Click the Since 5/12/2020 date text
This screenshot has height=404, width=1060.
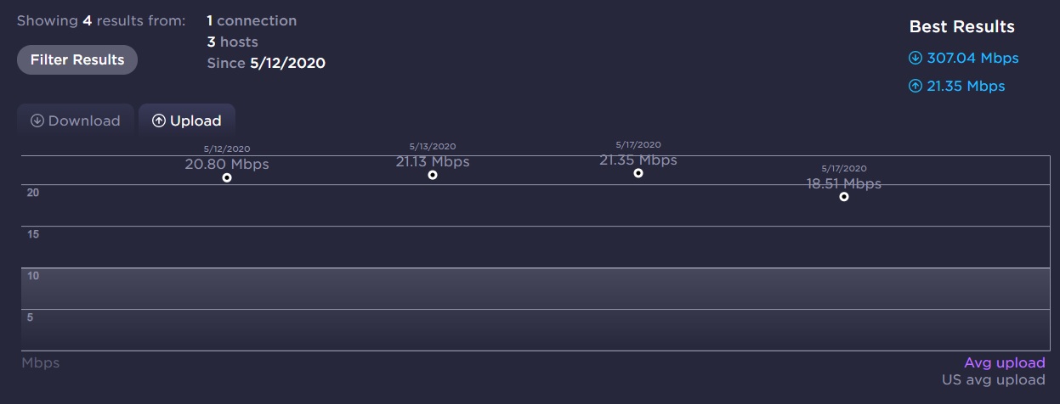266,64
